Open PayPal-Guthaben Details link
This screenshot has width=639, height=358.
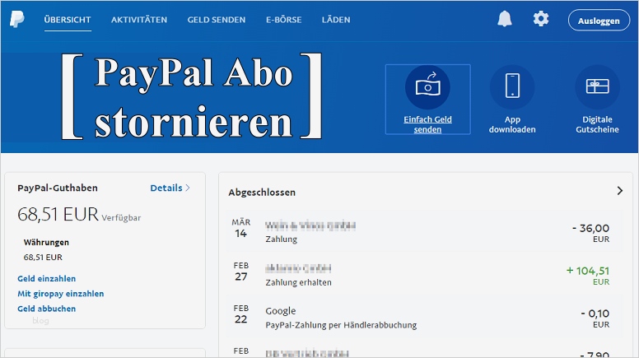[x=170, y=188]
